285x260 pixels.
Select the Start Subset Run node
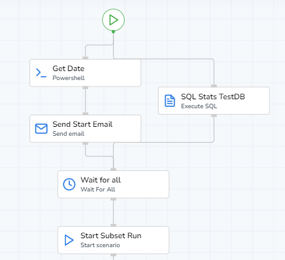(113, 240)
